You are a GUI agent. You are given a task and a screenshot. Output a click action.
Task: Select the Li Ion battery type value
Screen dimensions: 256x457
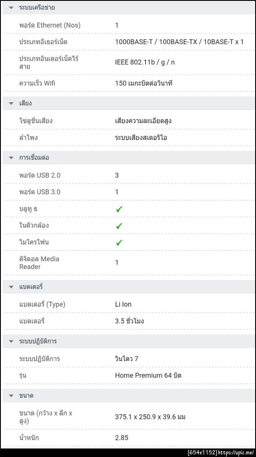click(x=123, y=304)
